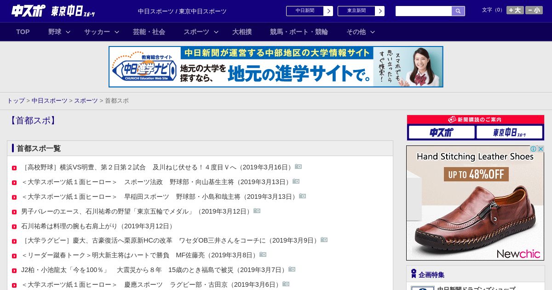Click 中スポ subscription button in sidebar
Image resolution: width=552 pixels, height=290 pixels.
click(x=442, y=133)
